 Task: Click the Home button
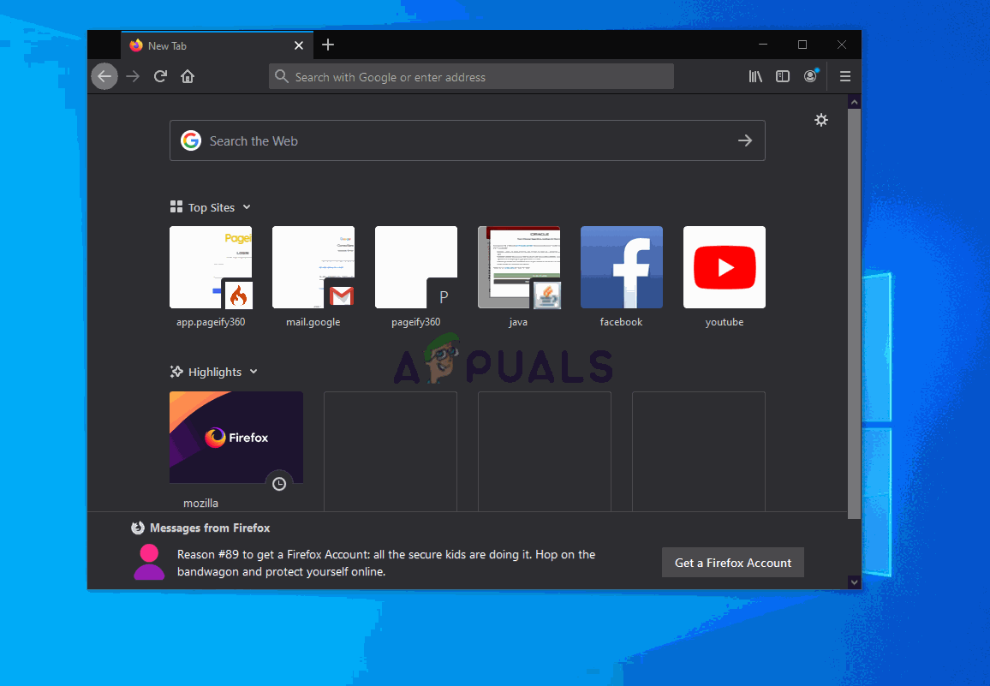point(188,75)
